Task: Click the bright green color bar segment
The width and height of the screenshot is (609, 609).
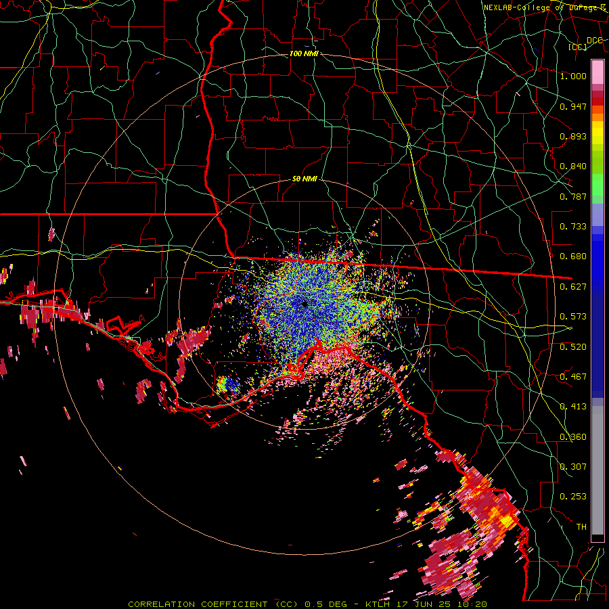Action: coord(597,185)
